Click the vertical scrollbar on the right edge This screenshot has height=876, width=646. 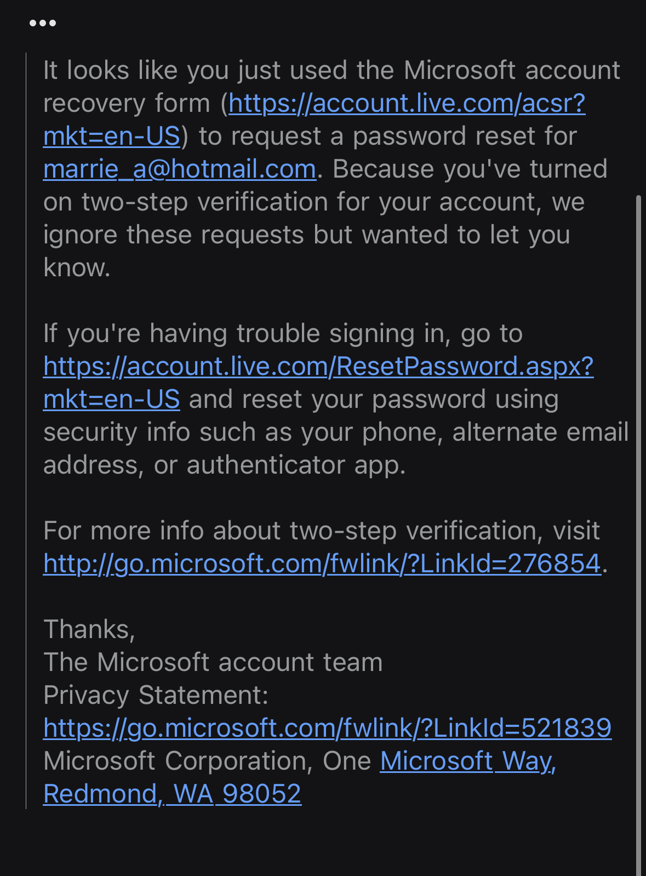point(638,535)
